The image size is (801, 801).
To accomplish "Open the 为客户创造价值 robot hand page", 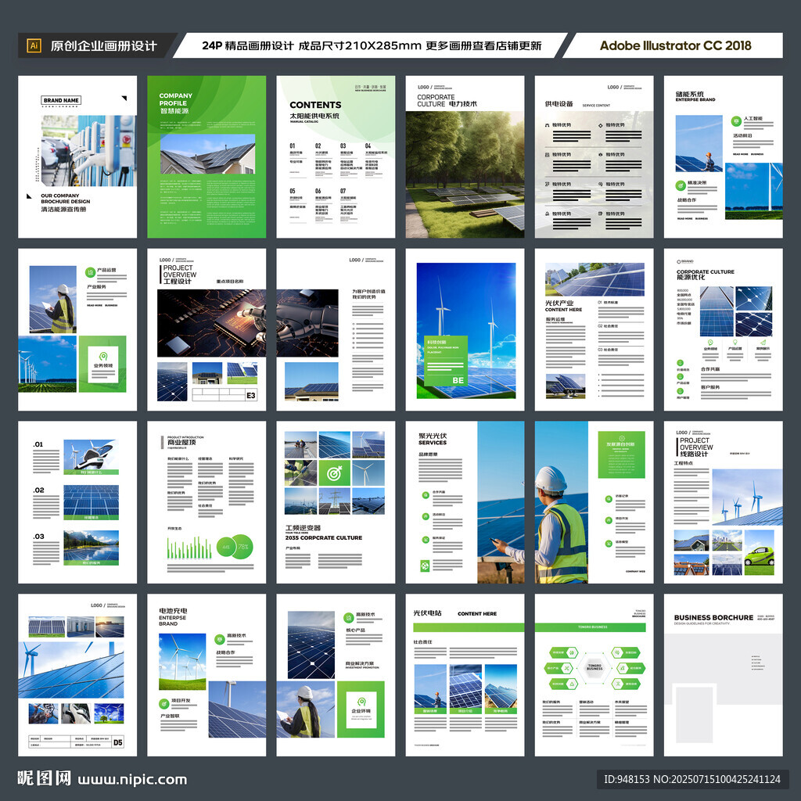I will point(336,329).
